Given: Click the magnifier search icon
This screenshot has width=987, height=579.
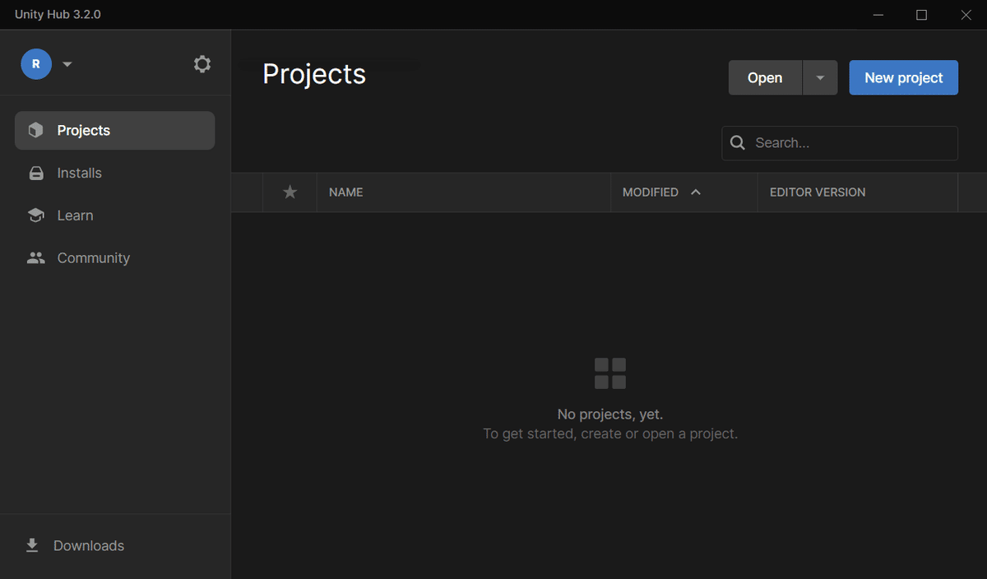Looking at the screenshot, I should [x=739, y=143].
